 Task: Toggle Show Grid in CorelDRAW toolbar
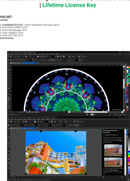(64, 56)
